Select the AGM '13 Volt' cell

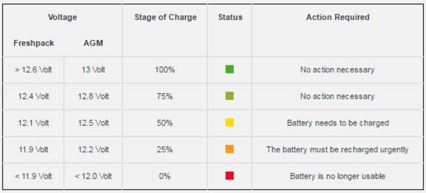click(93, 70)
